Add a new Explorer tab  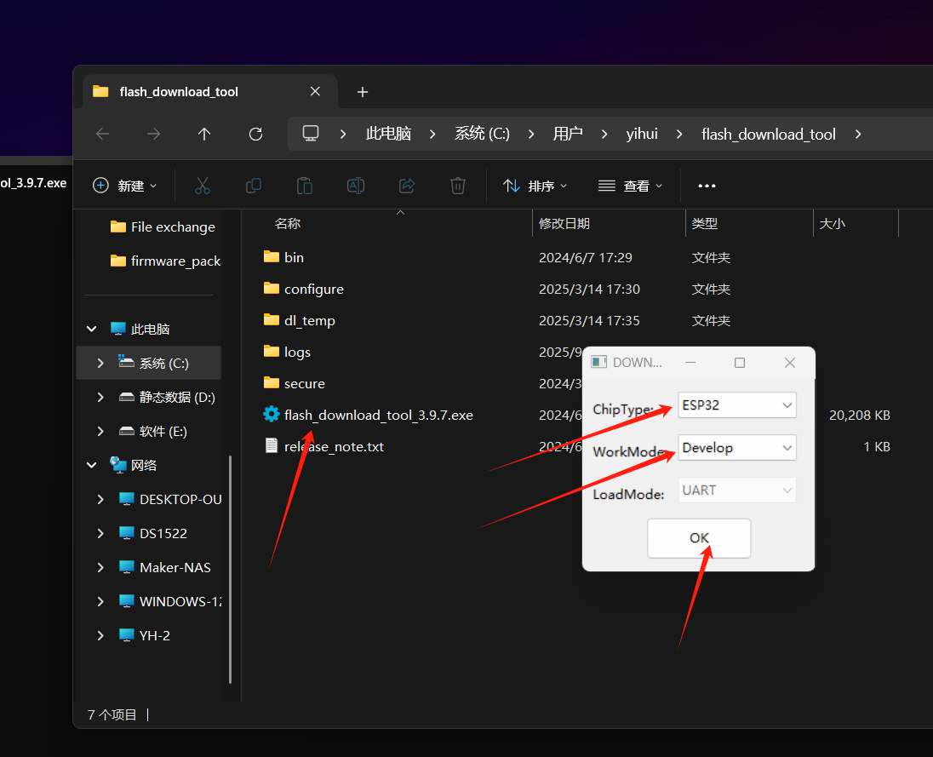point(363,92)
